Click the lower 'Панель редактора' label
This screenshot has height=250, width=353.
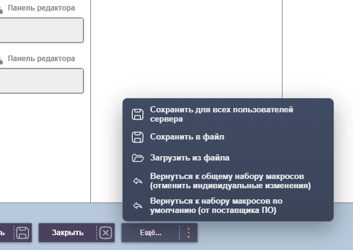41,59
